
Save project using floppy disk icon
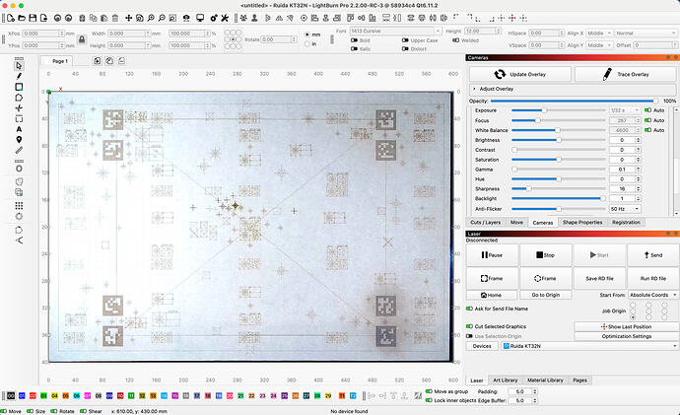click(x=33, y=18)
